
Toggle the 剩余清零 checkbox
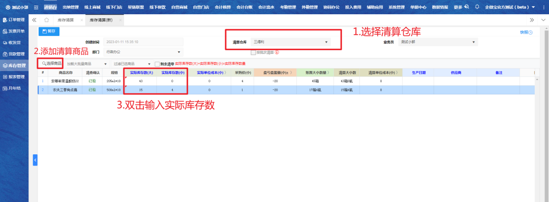(x=157, y=64)
